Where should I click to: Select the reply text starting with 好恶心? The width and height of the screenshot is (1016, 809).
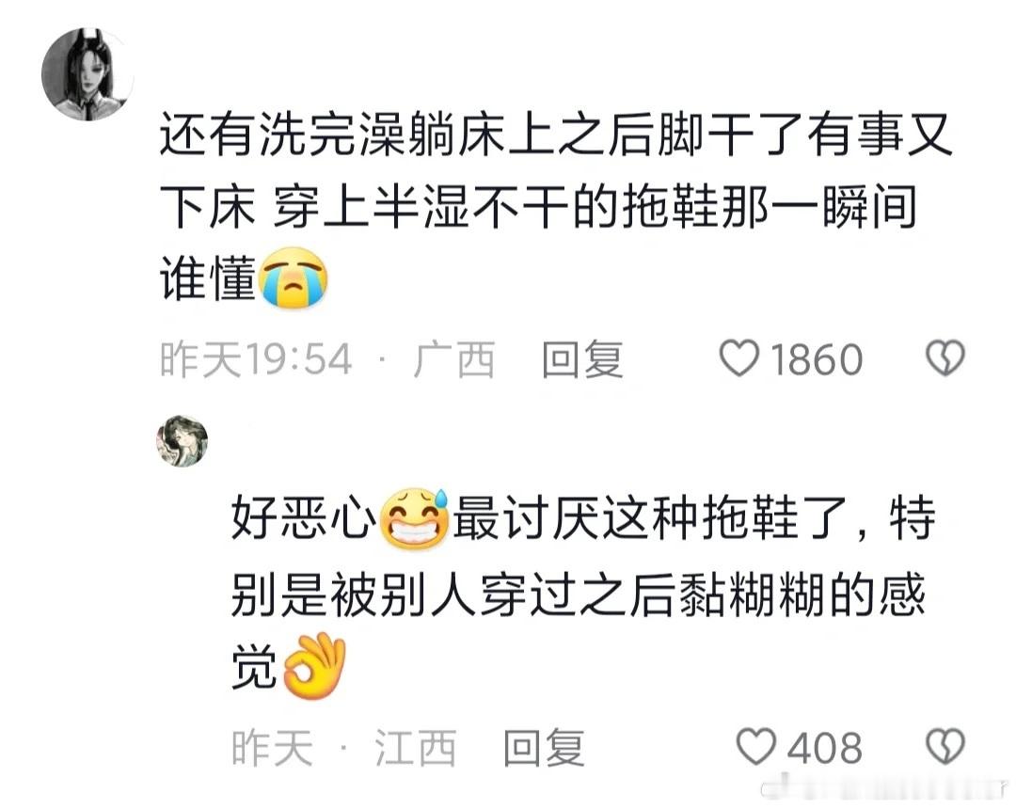click(x=584, y=593)
